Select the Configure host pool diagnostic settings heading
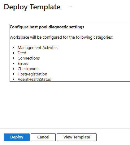The image size is (130, 145). (x=47, y=27)
